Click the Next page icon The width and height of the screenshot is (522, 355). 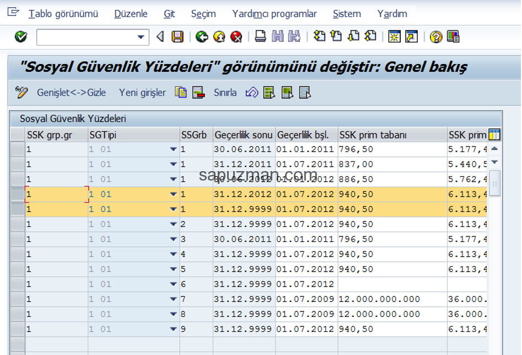click(353, 36)
